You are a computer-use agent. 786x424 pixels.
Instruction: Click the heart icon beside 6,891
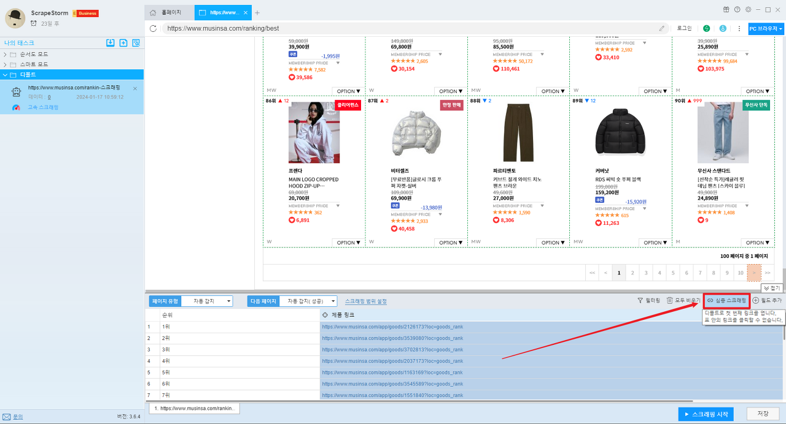292,220
